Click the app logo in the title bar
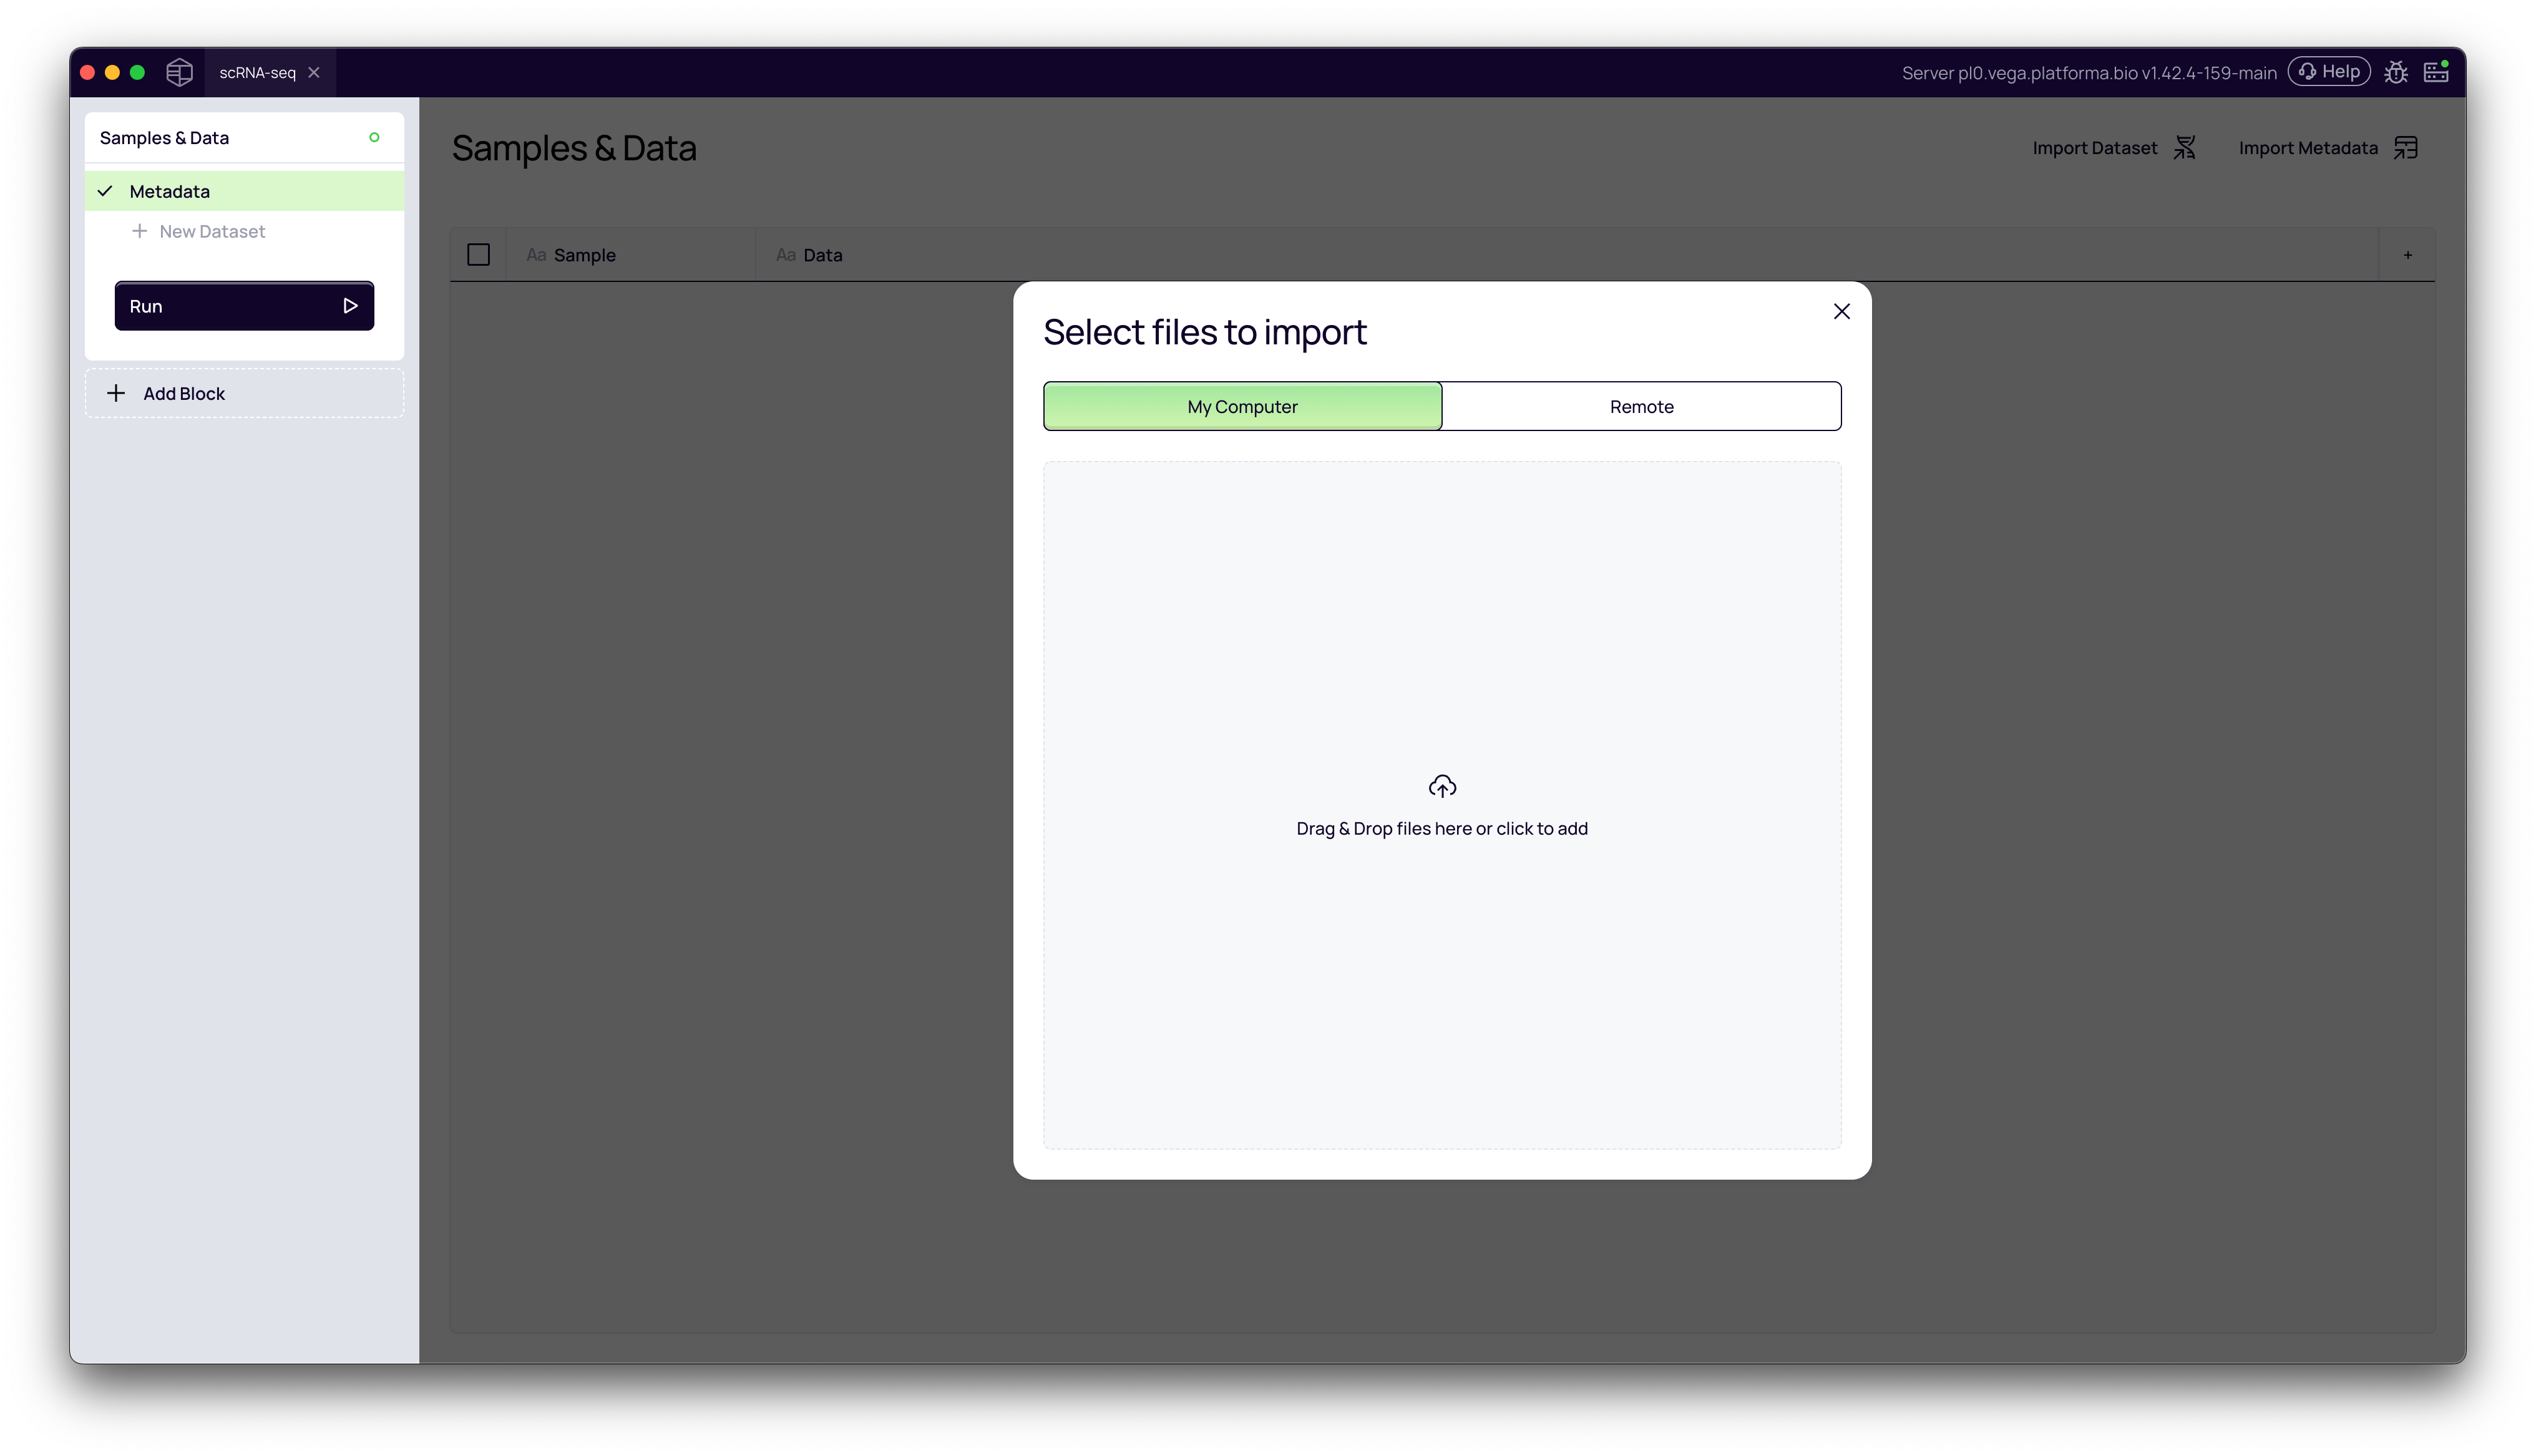 click(179, 71)
